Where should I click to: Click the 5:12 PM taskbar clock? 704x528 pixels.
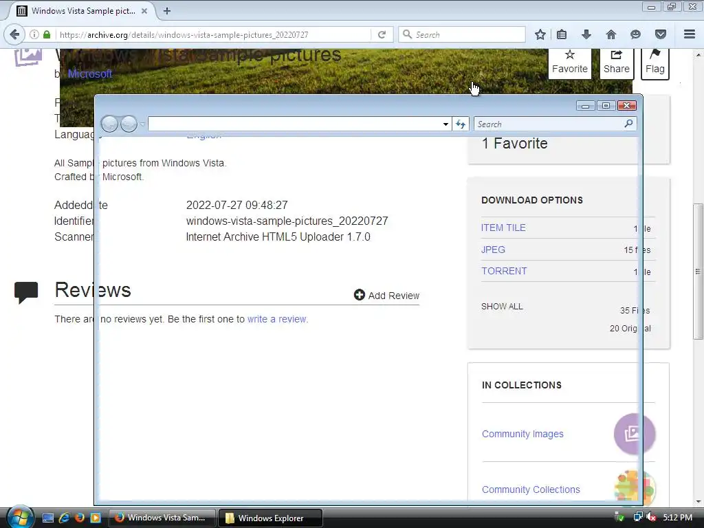[x=677, y=517]
